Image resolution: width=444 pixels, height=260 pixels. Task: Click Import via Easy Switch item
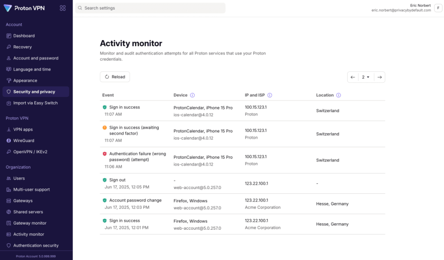(36, 103)
